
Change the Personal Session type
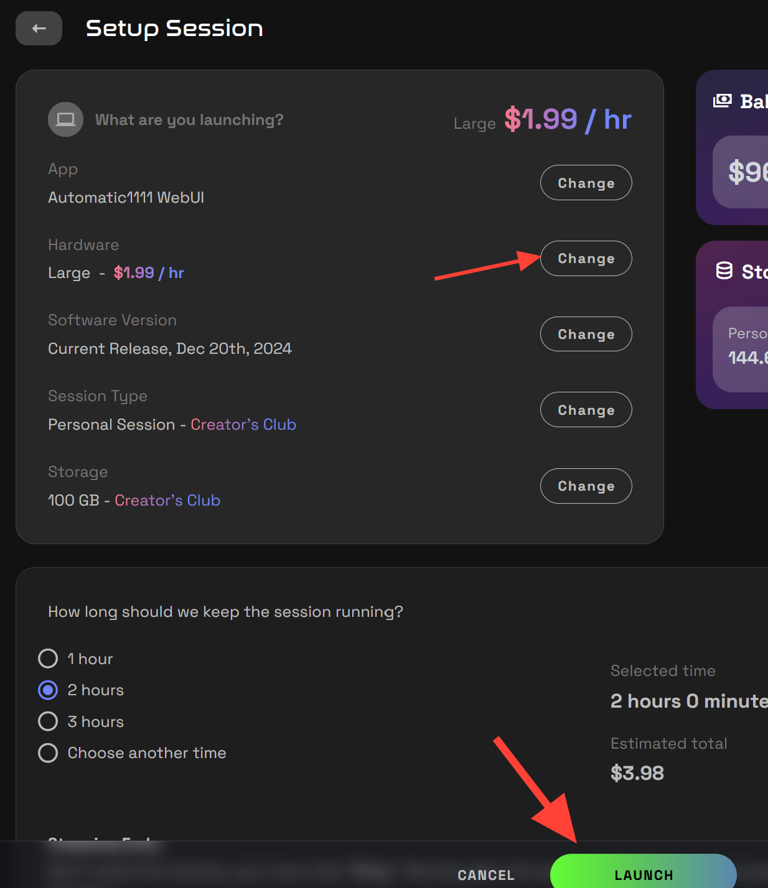585,410
